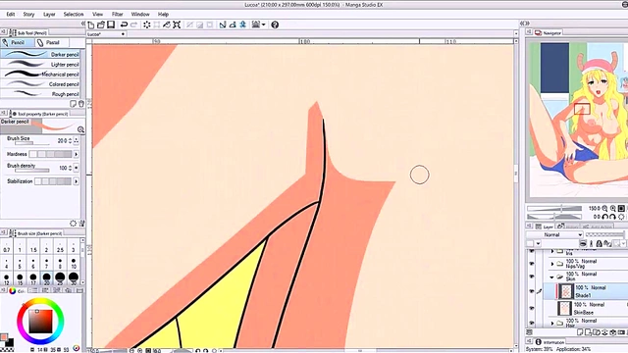Open dropdown arrow beside the CLIP STUDIO icon

pos(264,25)
